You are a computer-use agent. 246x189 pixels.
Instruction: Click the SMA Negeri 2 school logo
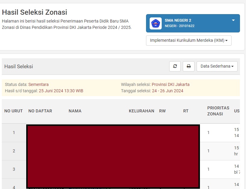(156, 23)
